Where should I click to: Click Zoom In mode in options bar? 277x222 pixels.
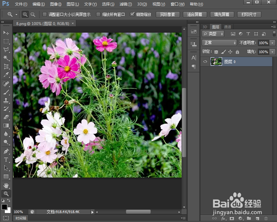point(25,14)
